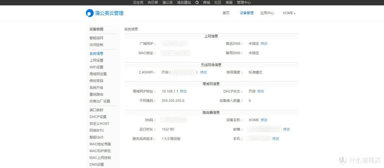This screenshot has width=384, height=168.
Task: Click 修改 next to 2.4GWiFi
Action: pyautogui.click(x=203, y=72)
